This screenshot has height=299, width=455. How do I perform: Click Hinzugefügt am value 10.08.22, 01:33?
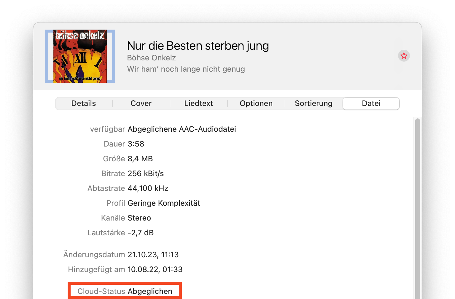click(x=155, y=269)
